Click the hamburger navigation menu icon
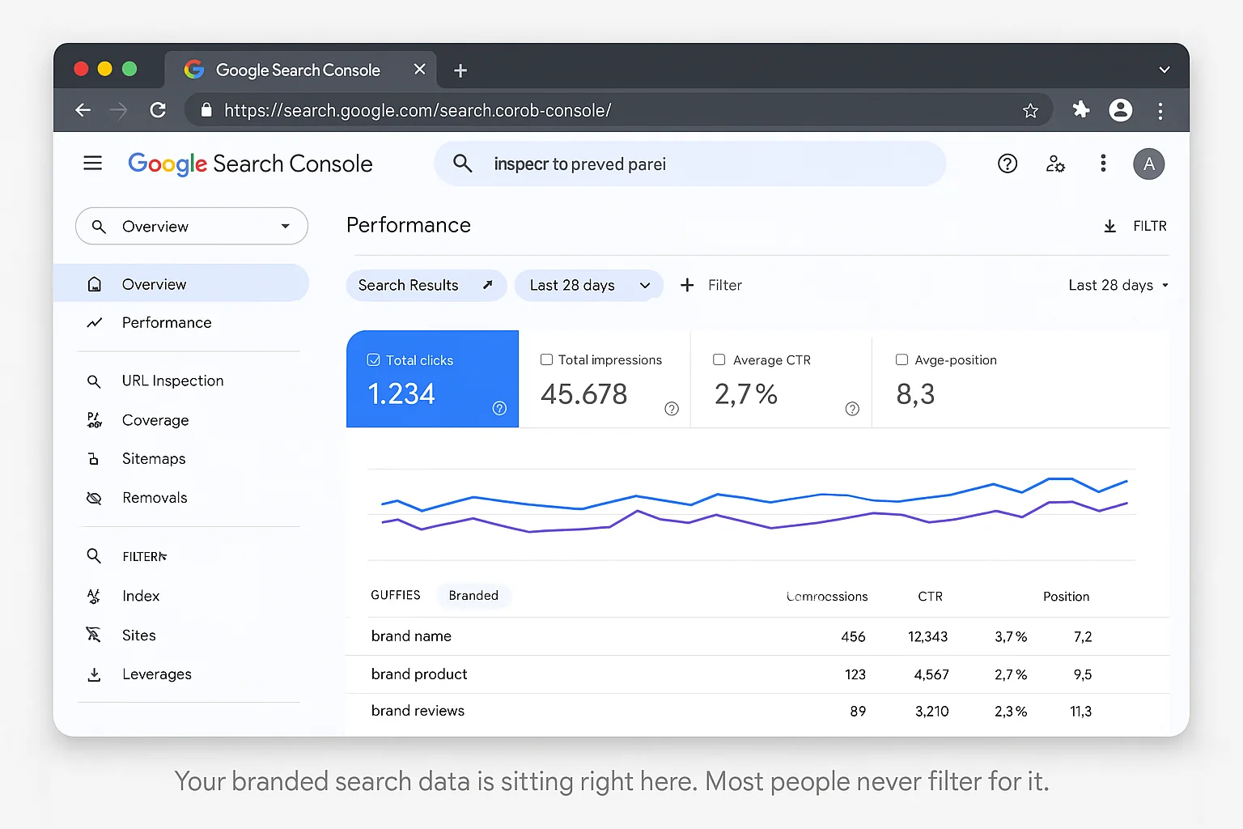 (x=92, y=163)
